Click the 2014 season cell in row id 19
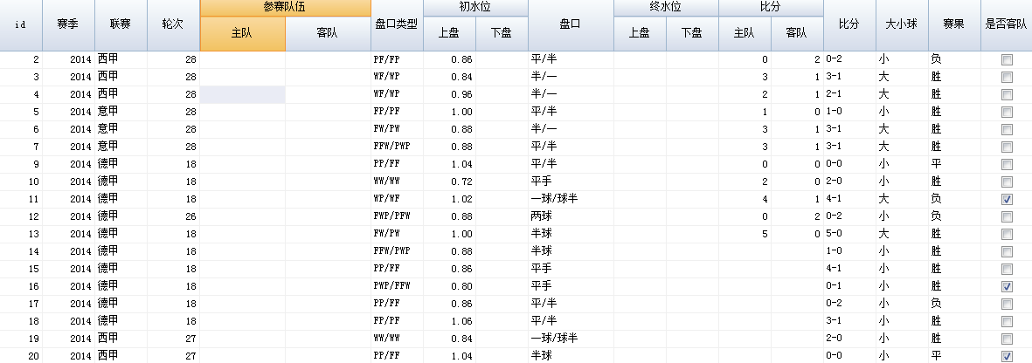 [x=68, y=339]
